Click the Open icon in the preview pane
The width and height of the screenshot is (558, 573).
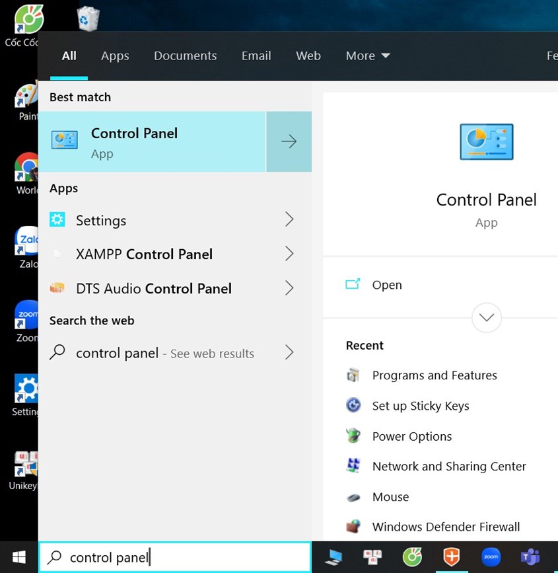click(353, 284)
